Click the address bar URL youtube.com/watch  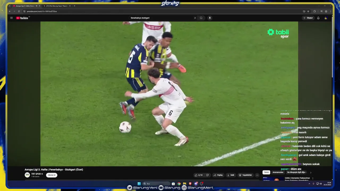pyautogui.click(x=42, y=11)
